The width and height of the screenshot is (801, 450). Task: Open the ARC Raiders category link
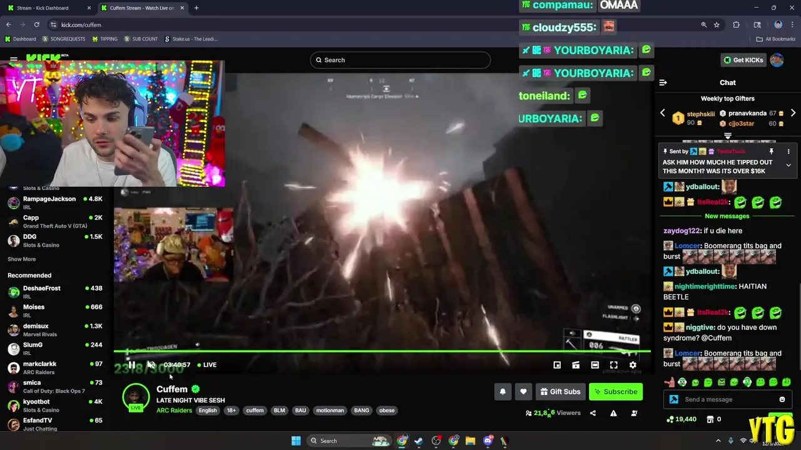tap(174, 411)
